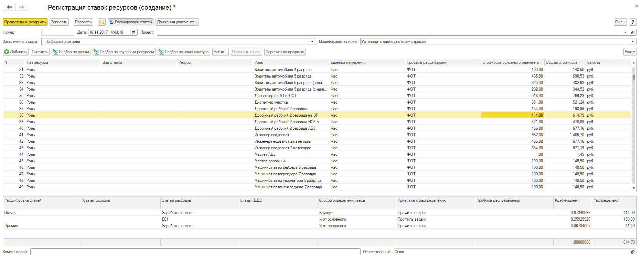Select the 'Премия' breakdown row
642x259 pixels.
(x=319, y=226)
